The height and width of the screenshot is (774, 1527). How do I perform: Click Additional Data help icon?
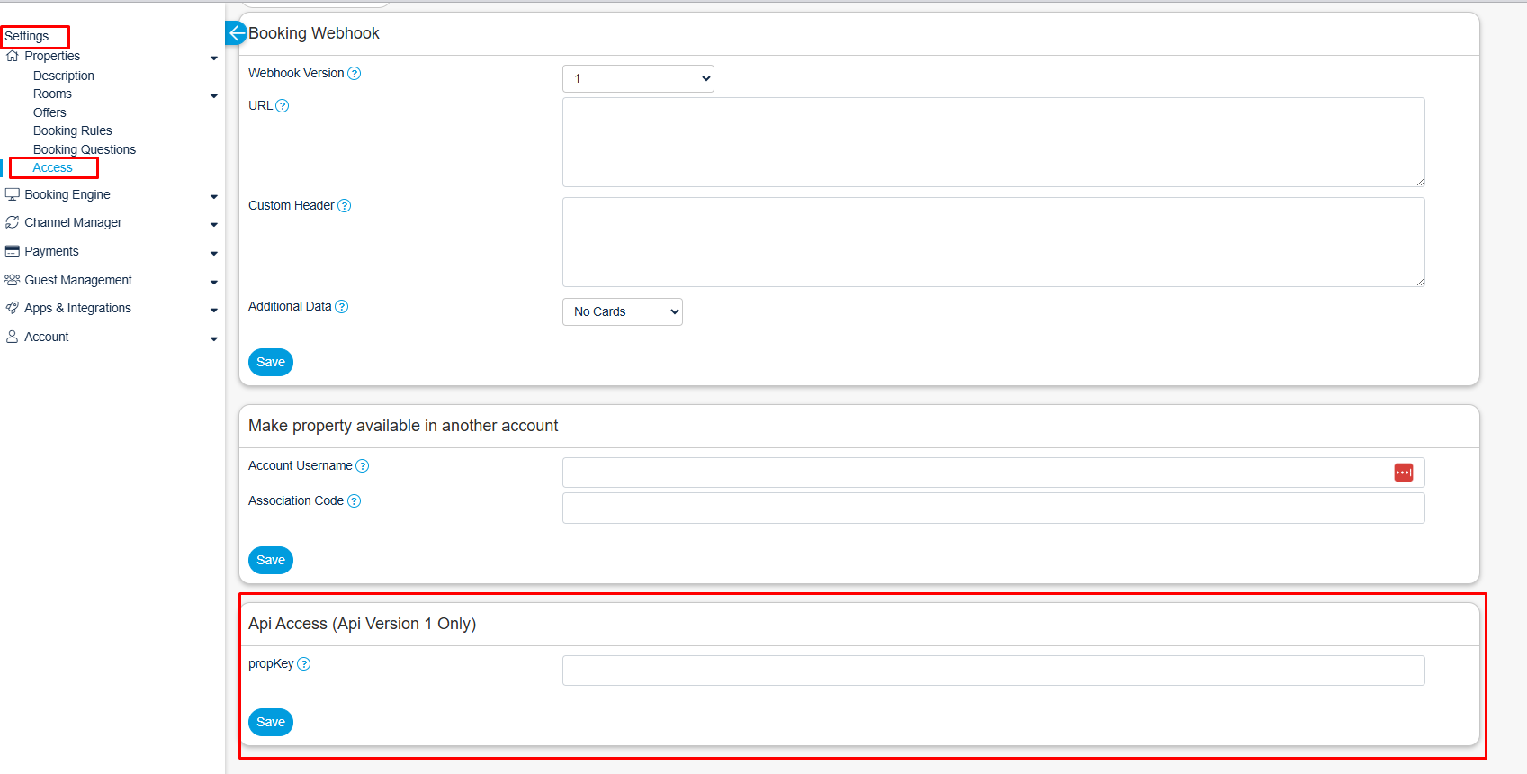(x=342, y=307)
